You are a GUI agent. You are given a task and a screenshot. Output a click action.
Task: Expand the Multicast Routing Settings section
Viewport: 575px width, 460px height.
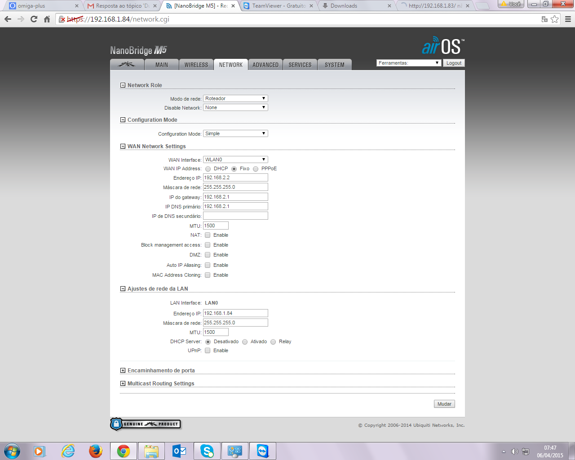pyautogui.click(x=123, y=384)
